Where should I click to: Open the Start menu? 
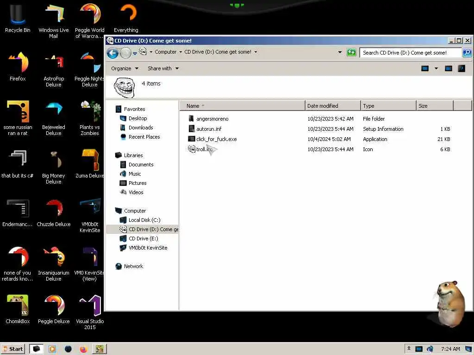pos(13,349)
